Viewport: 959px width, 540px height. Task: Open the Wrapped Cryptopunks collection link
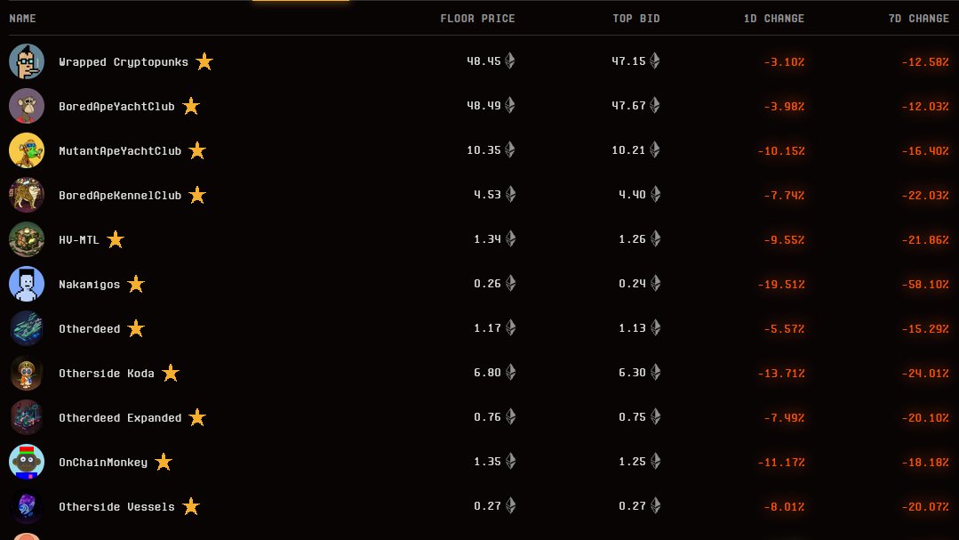[124, 62]
